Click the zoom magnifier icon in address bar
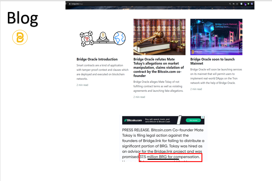The image size is (272, 181). [230, 4]
